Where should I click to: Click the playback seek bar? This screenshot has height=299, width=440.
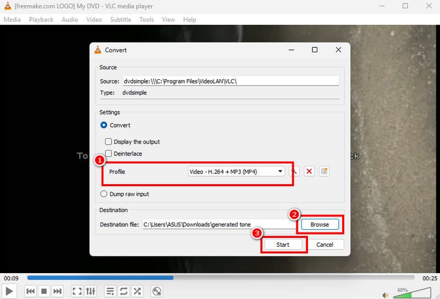[221, 278]
